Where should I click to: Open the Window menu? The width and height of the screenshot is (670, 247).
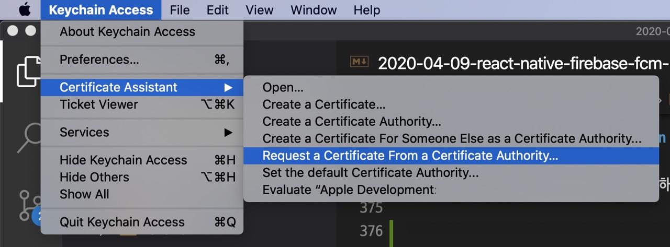point(312,10)
